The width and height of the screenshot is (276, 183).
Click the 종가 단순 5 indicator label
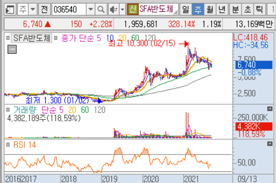tap(81, 38)
